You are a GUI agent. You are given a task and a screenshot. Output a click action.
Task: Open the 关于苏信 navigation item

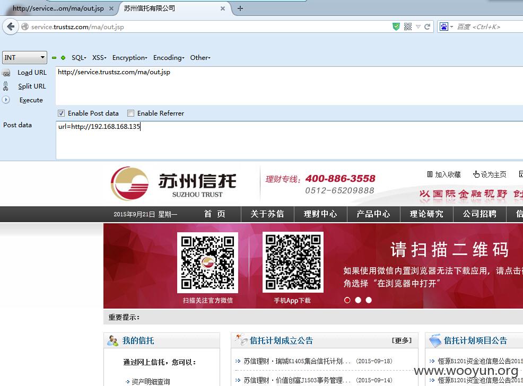point(267,214)
